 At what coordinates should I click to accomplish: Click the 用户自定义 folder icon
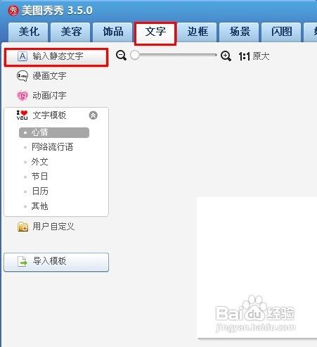pyautogui.click(x=22, y=227)
